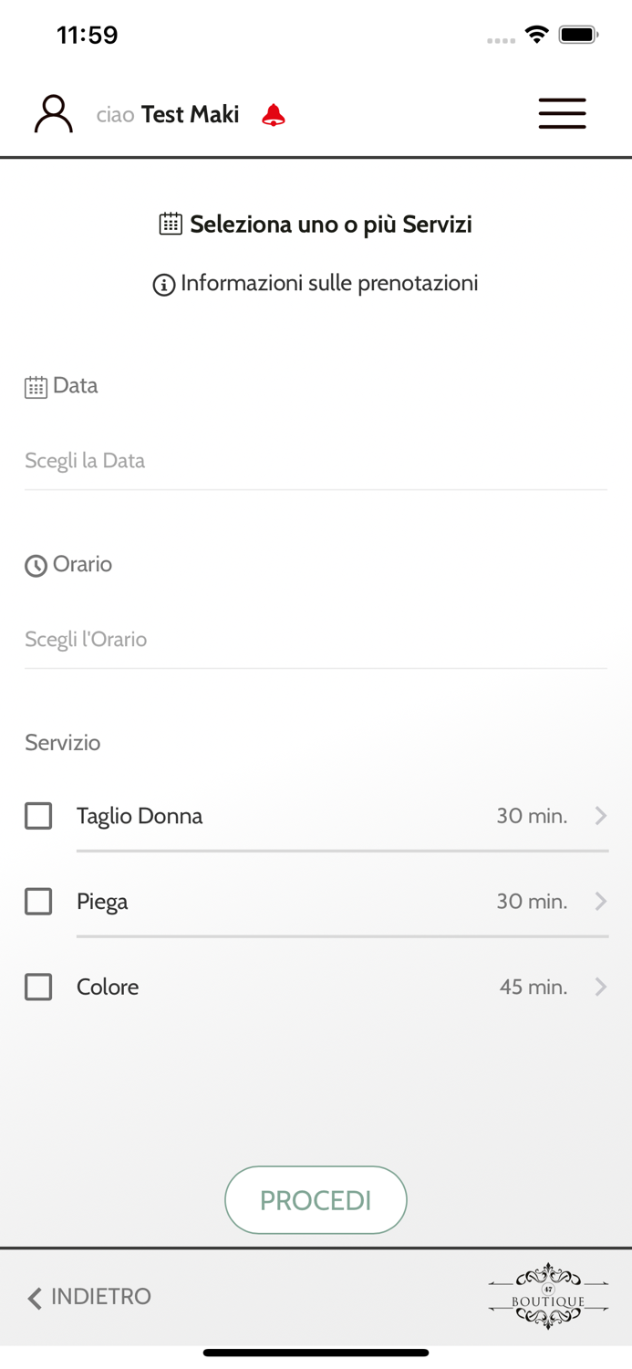Open the Scegli l'Orario field

click(x=316, y=640)
